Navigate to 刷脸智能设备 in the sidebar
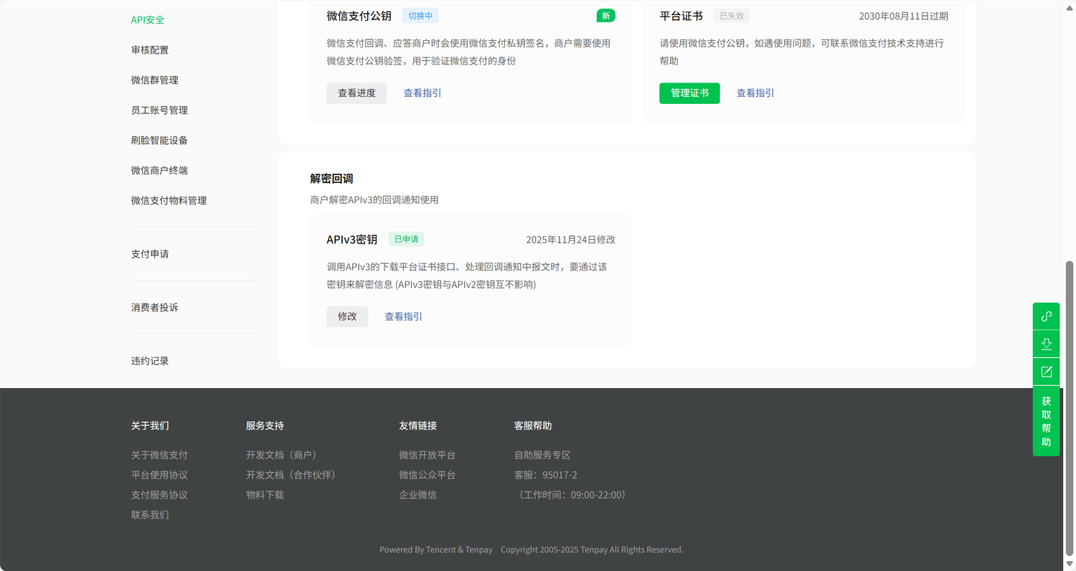1076x571 pixels. [x=159, y=141]
